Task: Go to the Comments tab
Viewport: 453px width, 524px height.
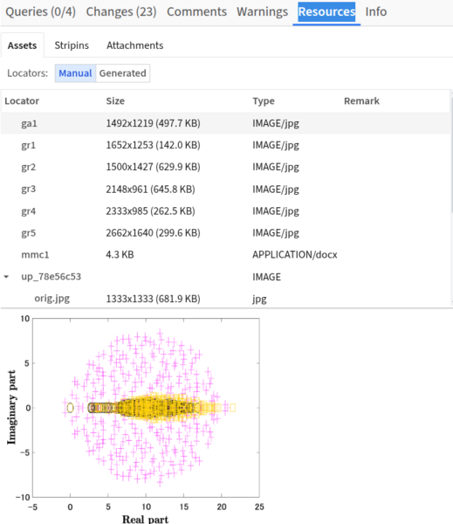Action: (x=196, y=11)
